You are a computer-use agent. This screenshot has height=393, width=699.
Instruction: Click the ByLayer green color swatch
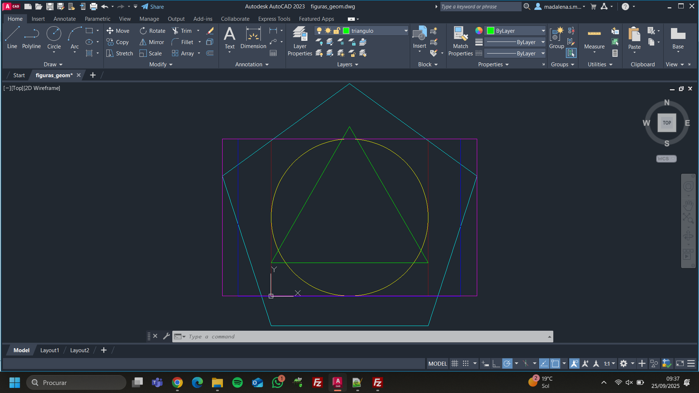[x=491, y=31]
